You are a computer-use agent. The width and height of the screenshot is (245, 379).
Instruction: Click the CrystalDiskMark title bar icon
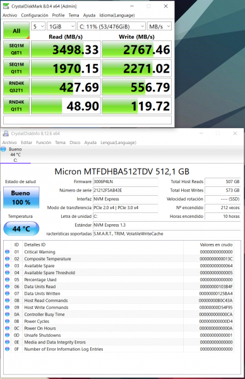6,6
